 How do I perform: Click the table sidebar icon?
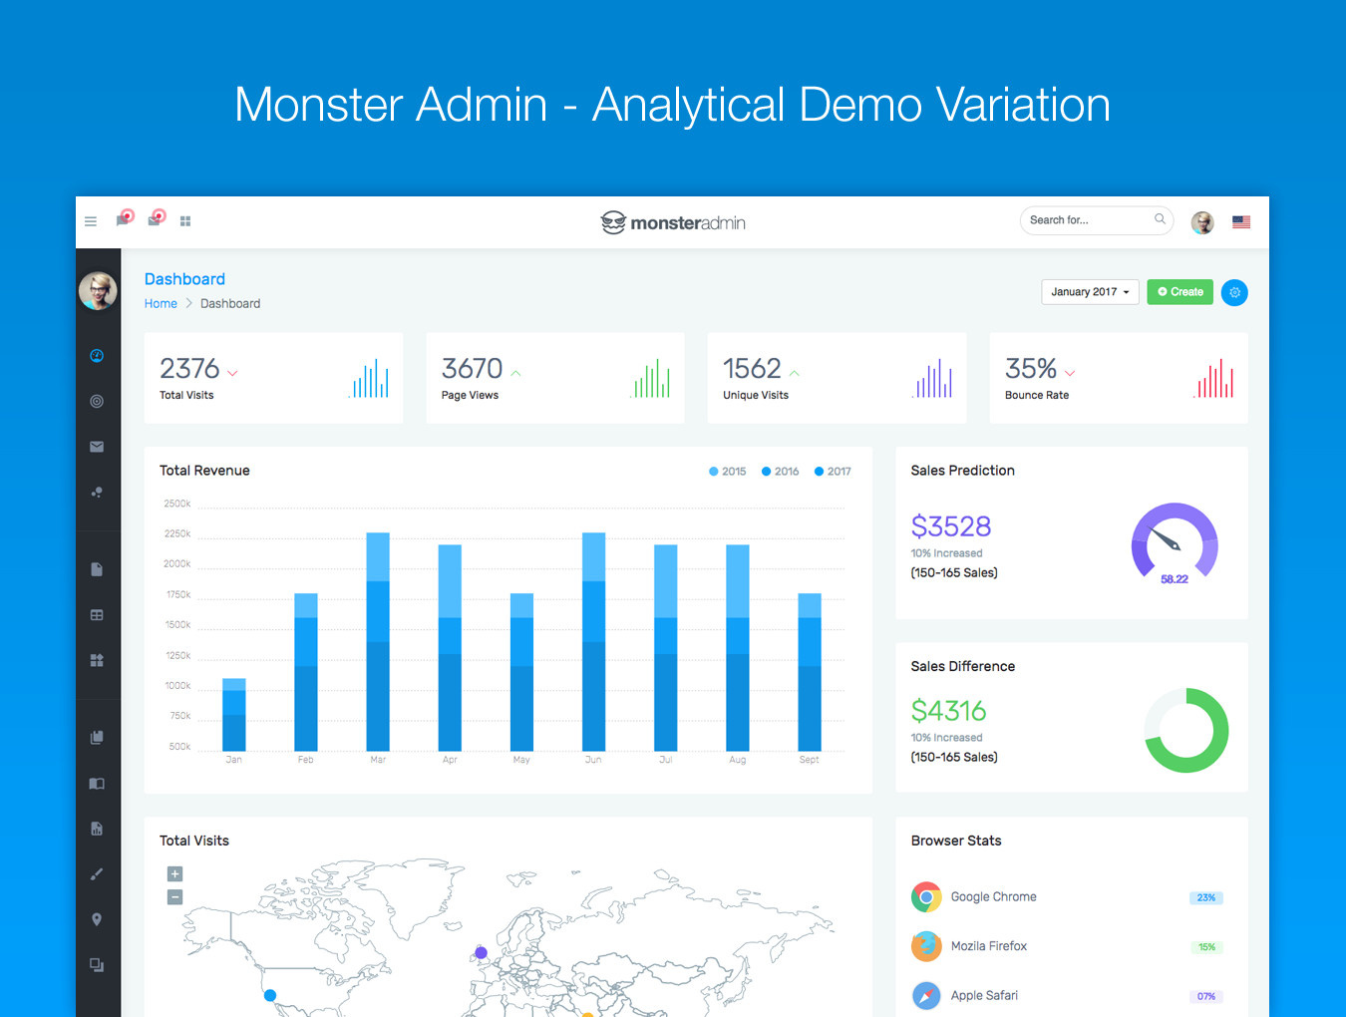[97, 615]
